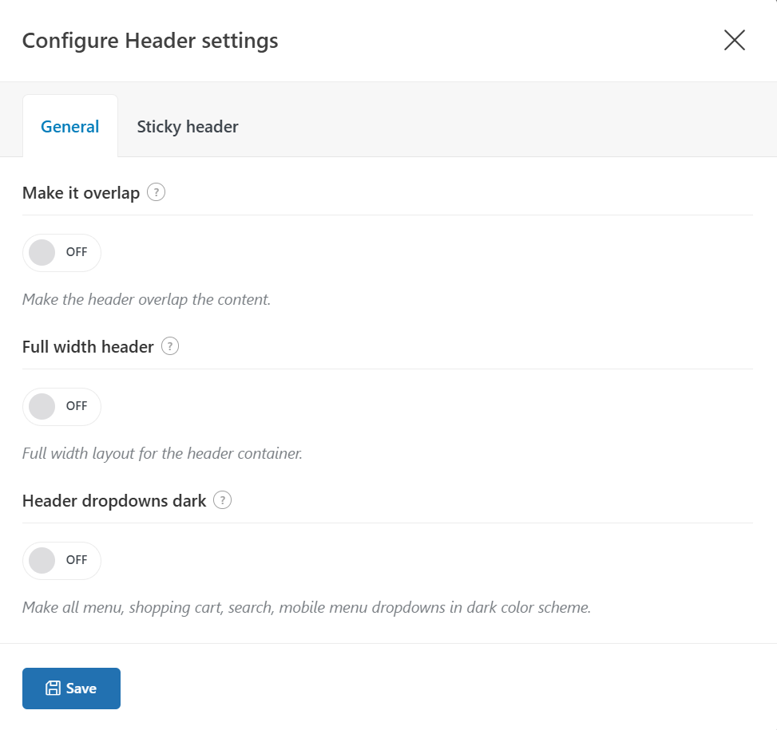Click the OFF label under Header dropdowns dark
This screenshot has width=777, height=730.
pyautogui.click(x=77, y=560)
